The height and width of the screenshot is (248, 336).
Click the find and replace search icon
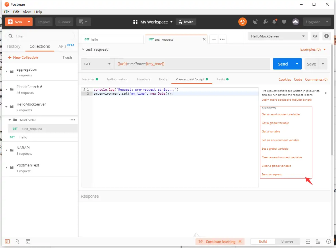point(18,241)
